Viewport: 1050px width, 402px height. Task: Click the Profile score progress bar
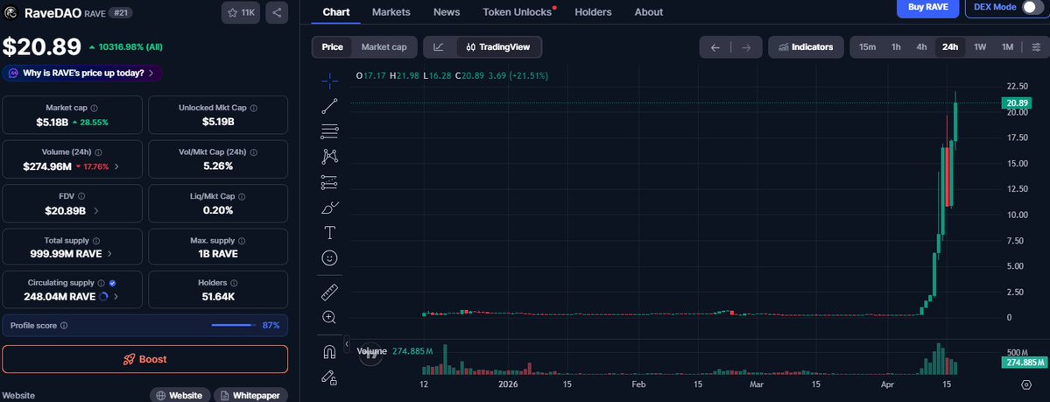[x=234, y=326]
